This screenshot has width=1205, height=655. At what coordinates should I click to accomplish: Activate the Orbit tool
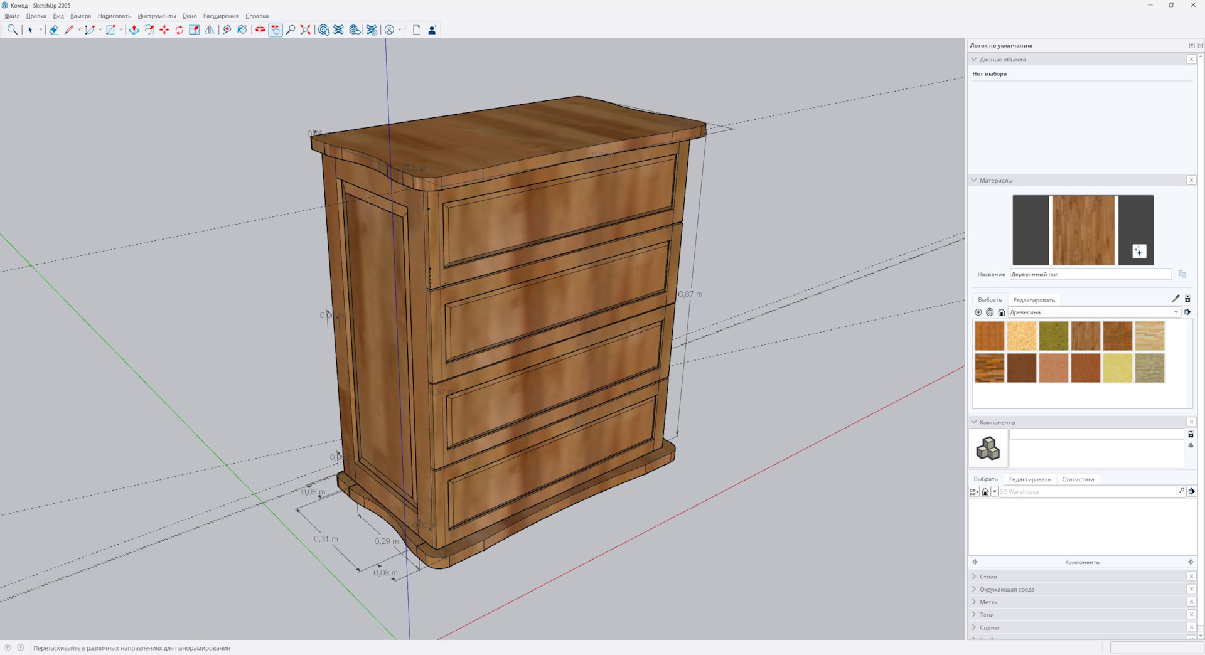click(260, 29)
